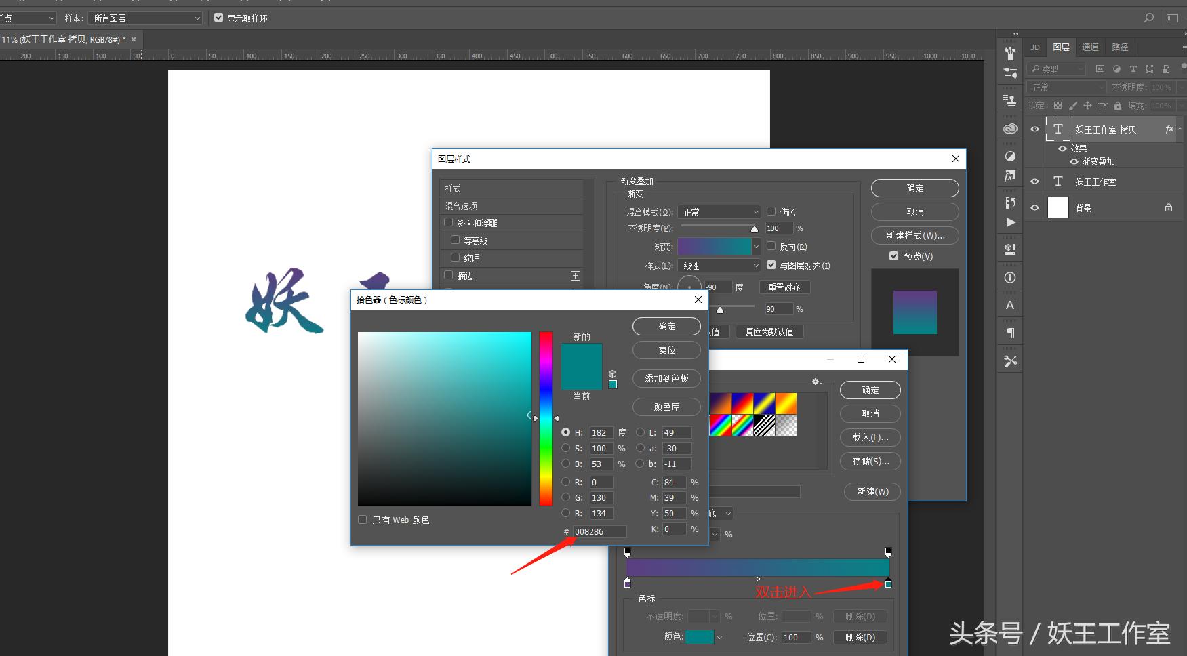Click the gradient presets gear icon

coord(816,382)
